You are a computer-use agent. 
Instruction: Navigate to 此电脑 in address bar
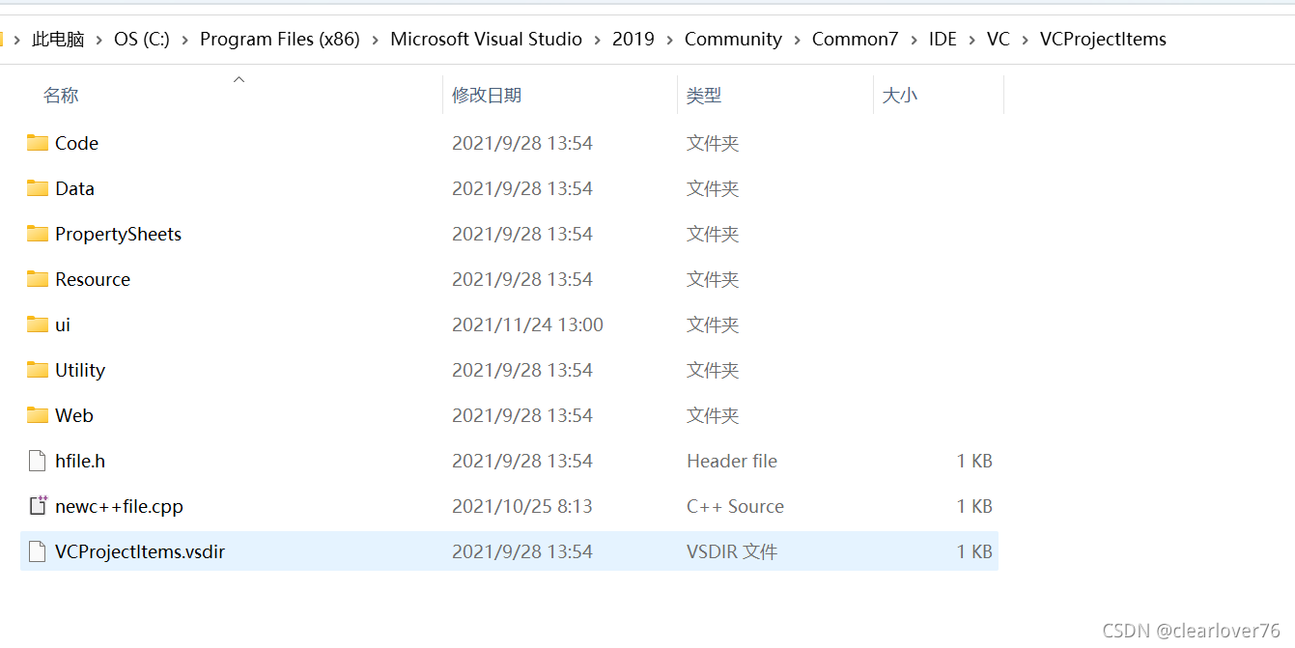(58, 40)
